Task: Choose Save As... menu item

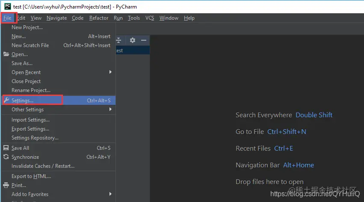Action: pos(59,63)
